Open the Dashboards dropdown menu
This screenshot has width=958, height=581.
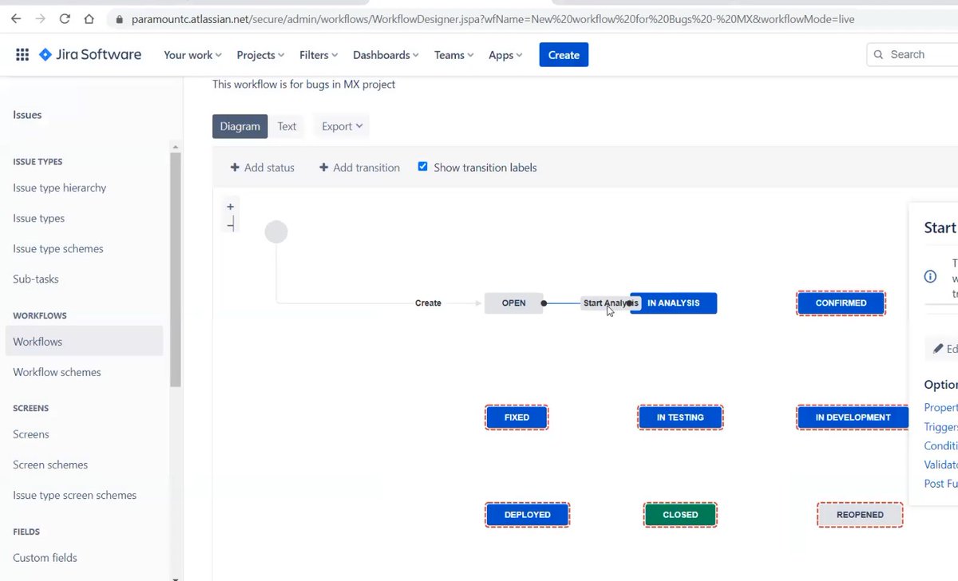(x=385, y=54)
